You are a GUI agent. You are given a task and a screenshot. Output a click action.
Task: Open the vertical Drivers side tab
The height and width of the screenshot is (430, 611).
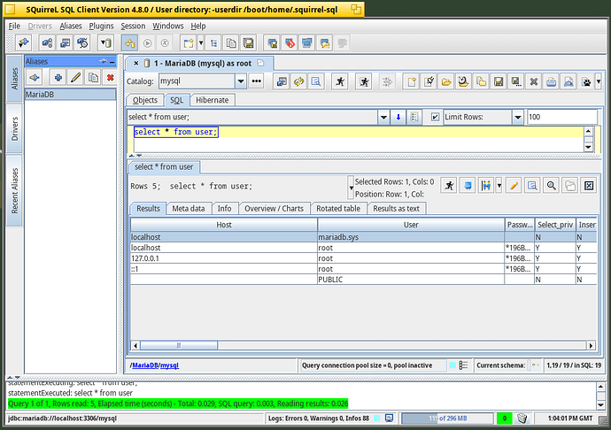coord(15,129)
